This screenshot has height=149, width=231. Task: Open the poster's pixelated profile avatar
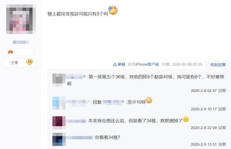click(21, 19)
